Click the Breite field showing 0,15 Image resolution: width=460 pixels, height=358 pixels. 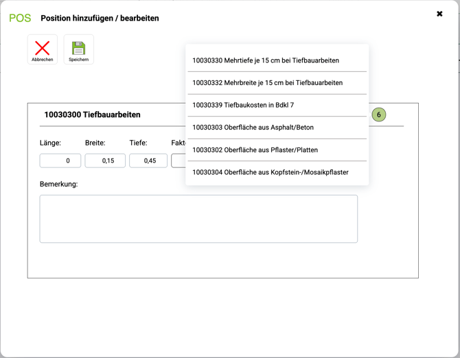tap(105, 160)
